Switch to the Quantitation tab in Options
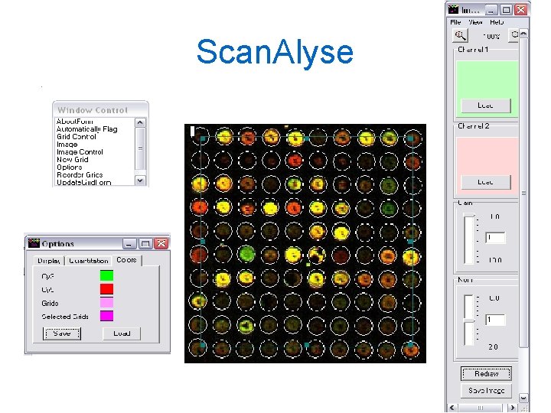The height and width of the screenshot is (413, 551). (89, 261)
